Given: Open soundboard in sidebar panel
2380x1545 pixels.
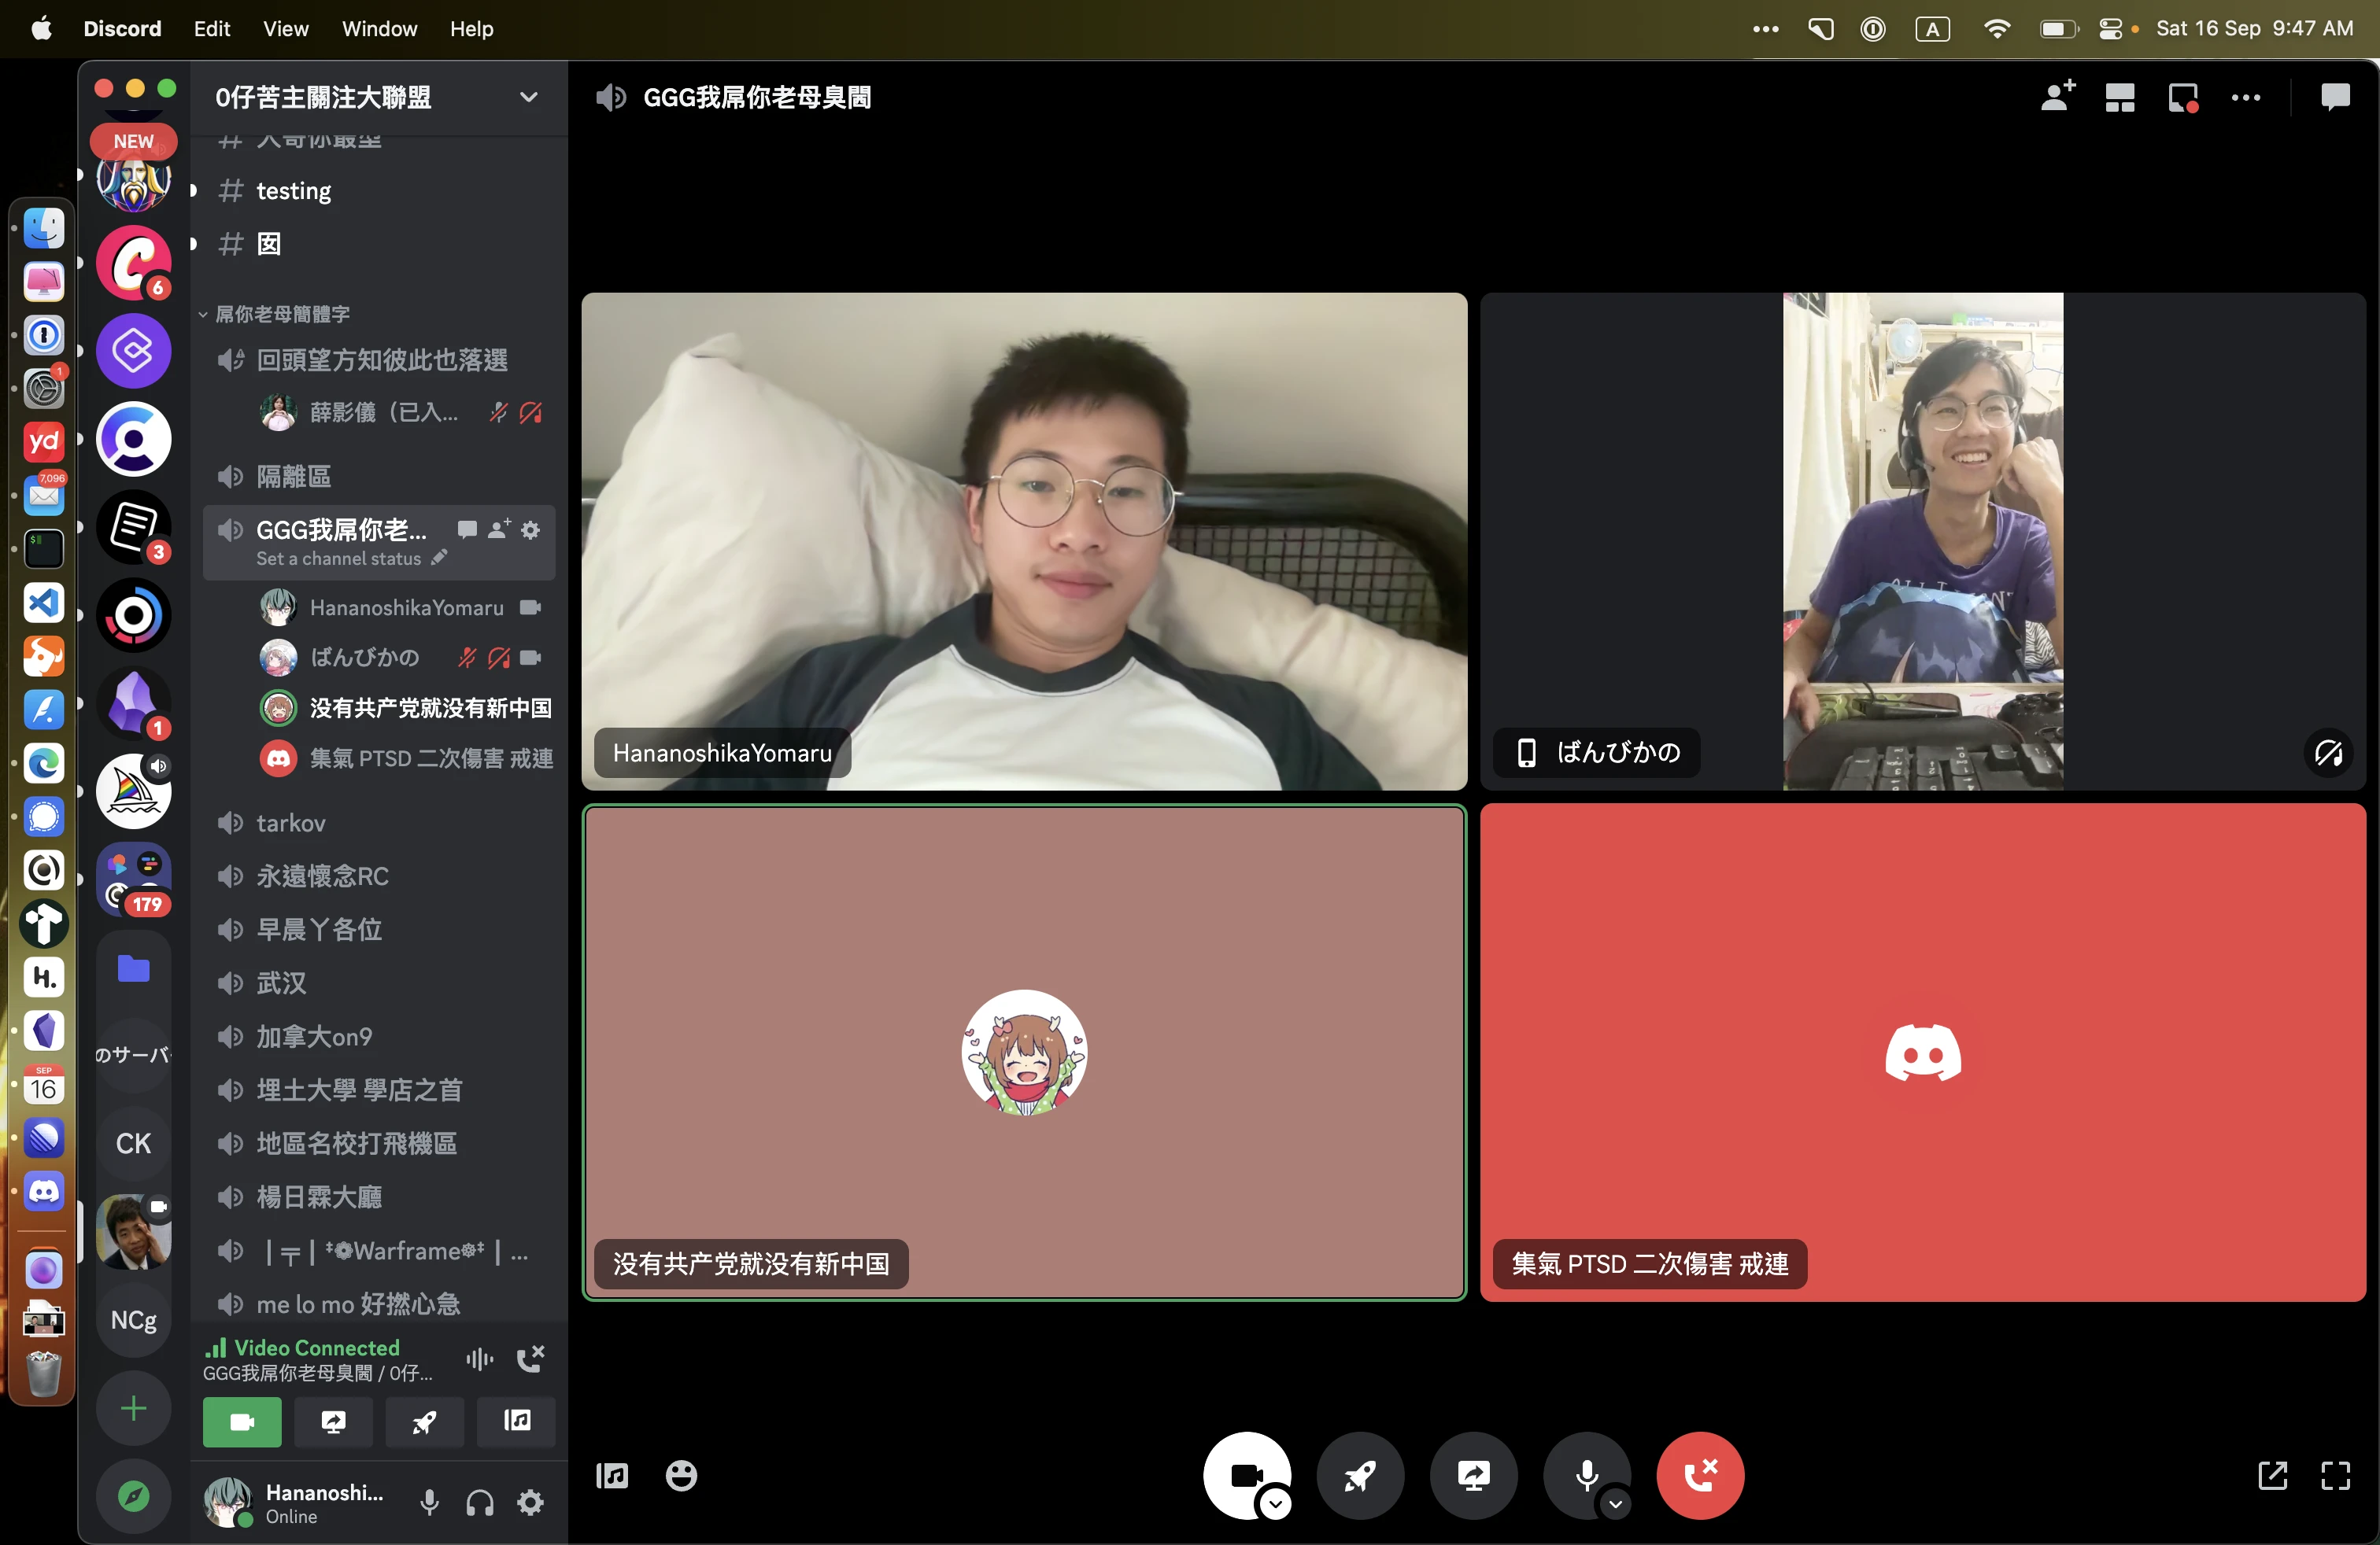Looking at the screenshot, I should (516, 1421).
